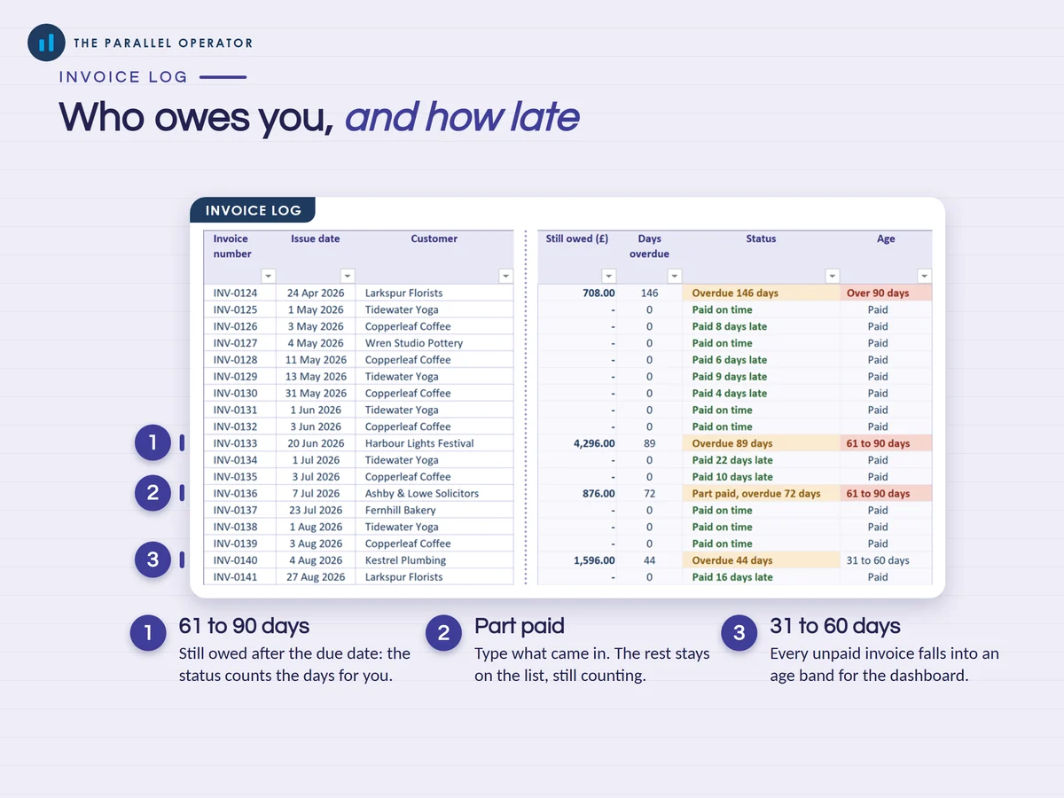Click the Overdue 89 days status cell

pos(761,443)
